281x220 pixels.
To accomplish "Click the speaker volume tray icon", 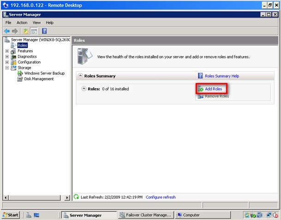I will pos(275,215).
